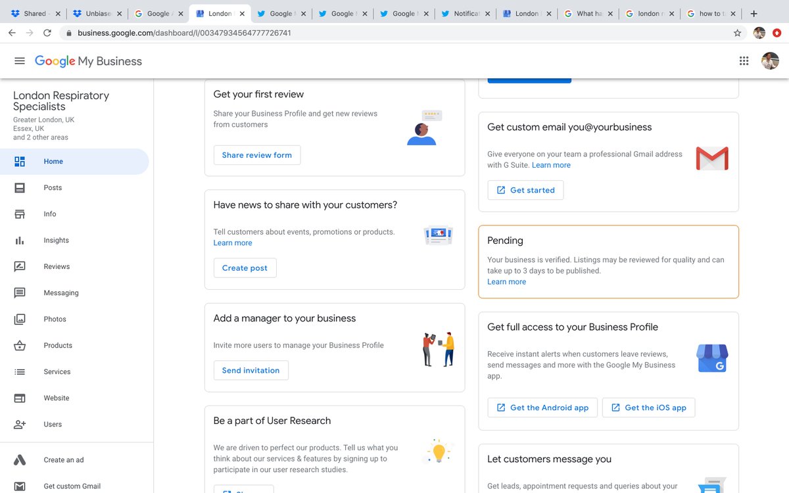The width and height of the screenshot is (789, 493).
Task: Click the 'Pending' card heading
Action: click(505, 241)
